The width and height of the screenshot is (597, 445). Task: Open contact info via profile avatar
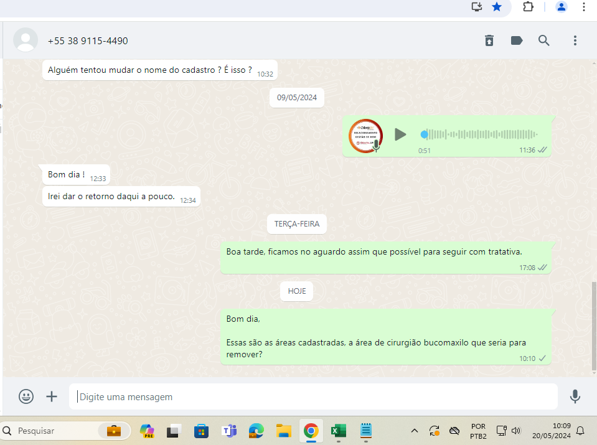[26, 40]
